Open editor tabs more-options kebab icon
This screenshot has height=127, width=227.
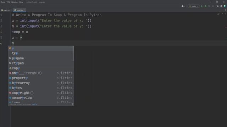[226, 10]
